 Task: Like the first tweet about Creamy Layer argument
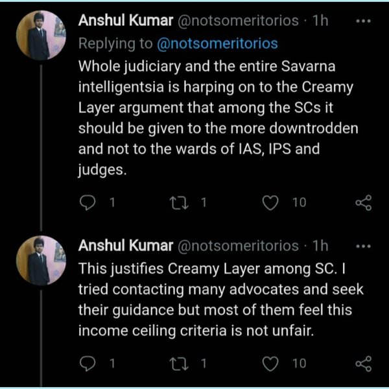point(271,203)
